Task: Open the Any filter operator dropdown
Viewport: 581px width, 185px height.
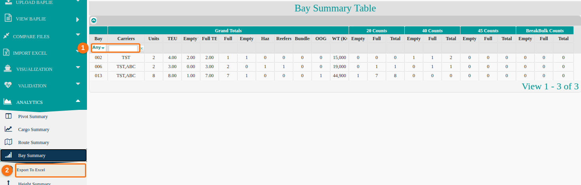Action: pyautogui.click(x=98, y=48)
